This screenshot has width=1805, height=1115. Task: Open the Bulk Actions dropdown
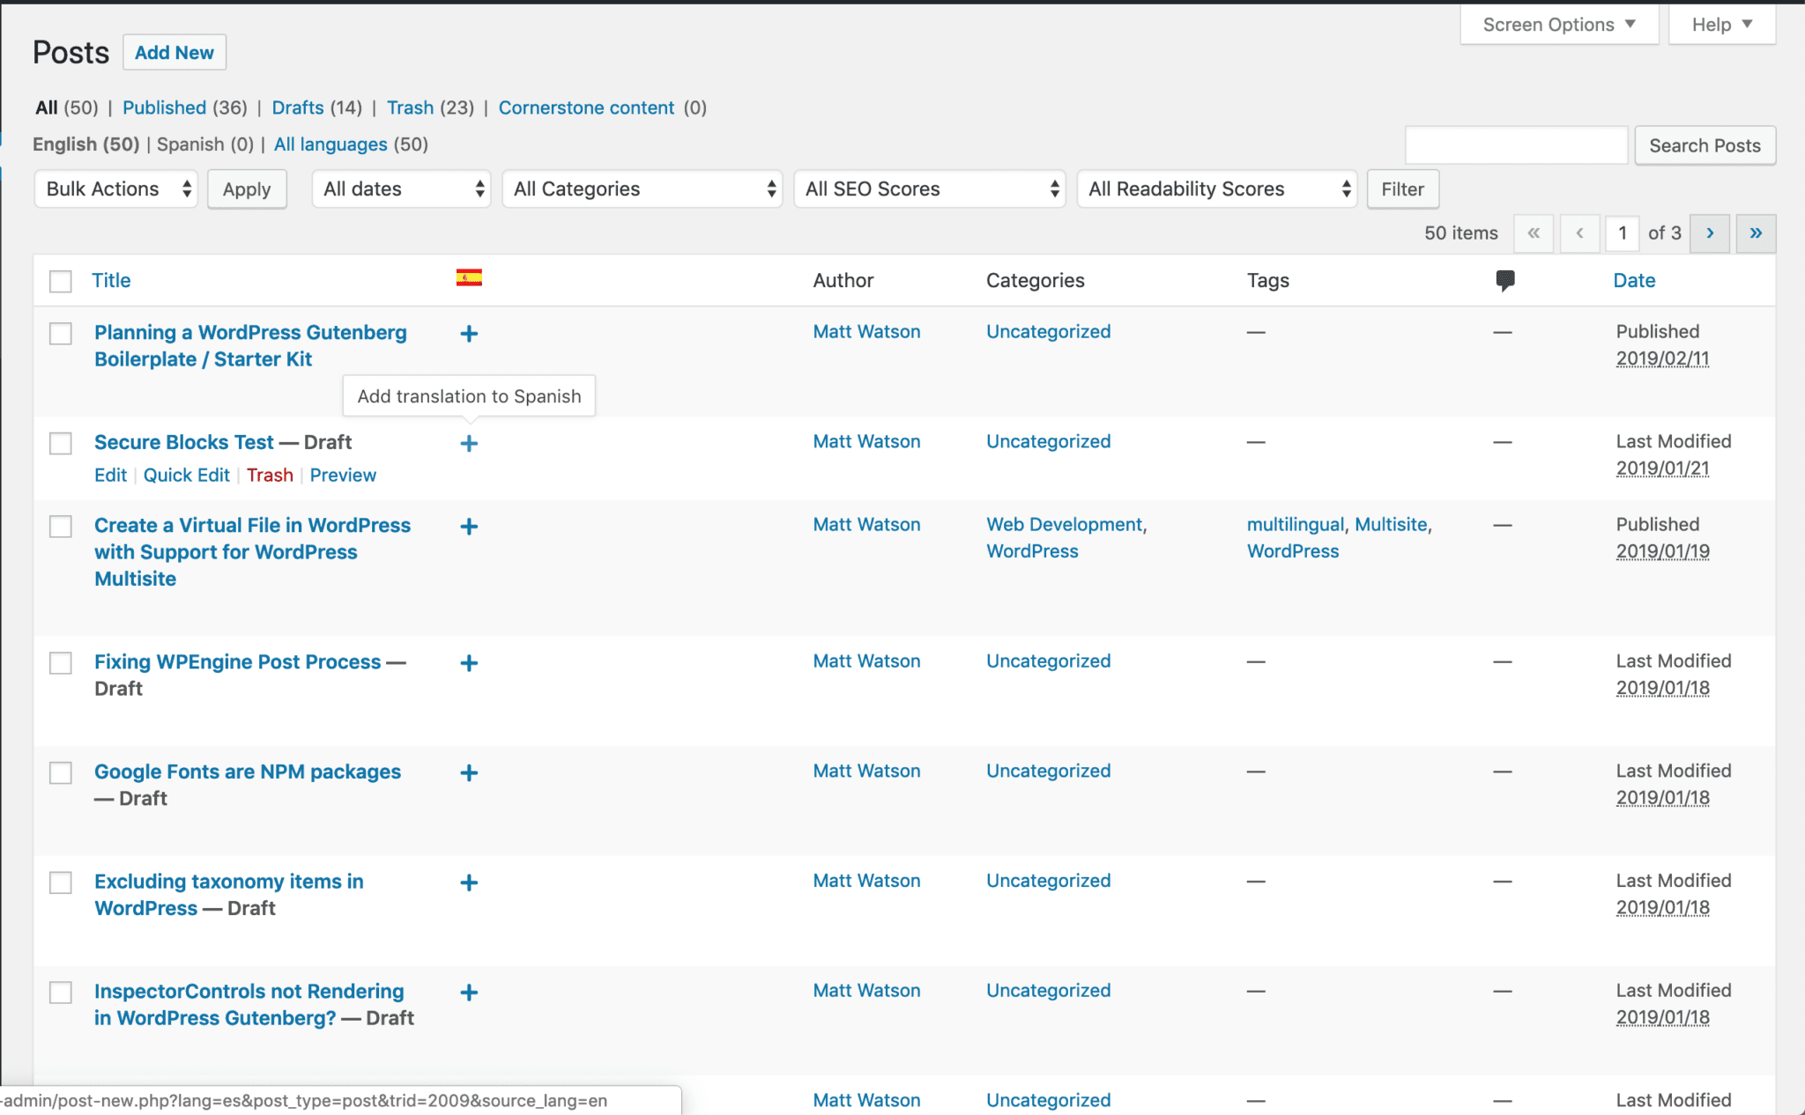coord(116,189)
